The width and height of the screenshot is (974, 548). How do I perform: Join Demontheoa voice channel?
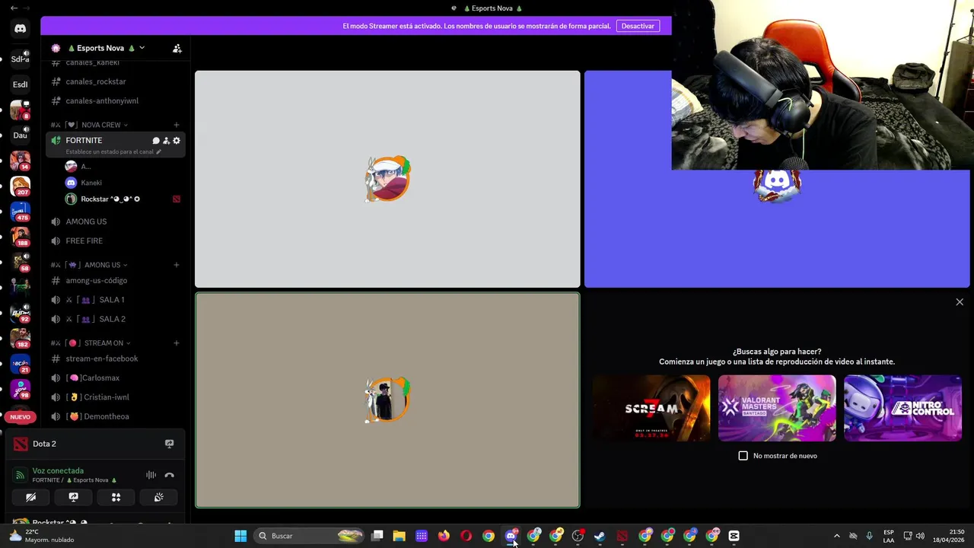(116, 416)
